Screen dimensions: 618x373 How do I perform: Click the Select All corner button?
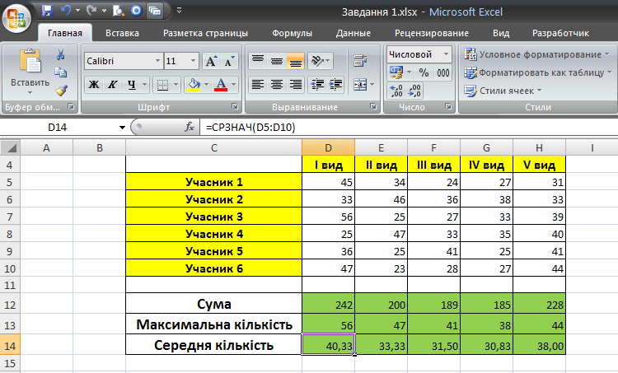[x=10, y=147]
